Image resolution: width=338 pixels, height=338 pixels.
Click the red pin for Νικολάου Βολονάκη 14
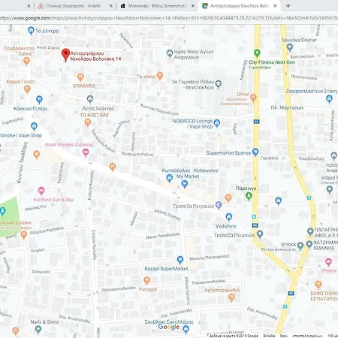(65, 55)
